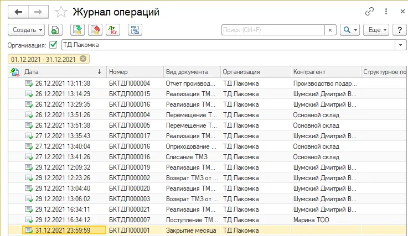Click posted document icon for 29.12.2021 12:09:32
Image resolution: width=408 pixels, height=236 pixels.
click(x=29, y=167)
